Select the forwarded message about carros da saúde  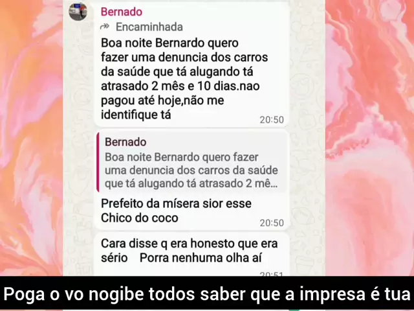(184, 79)
